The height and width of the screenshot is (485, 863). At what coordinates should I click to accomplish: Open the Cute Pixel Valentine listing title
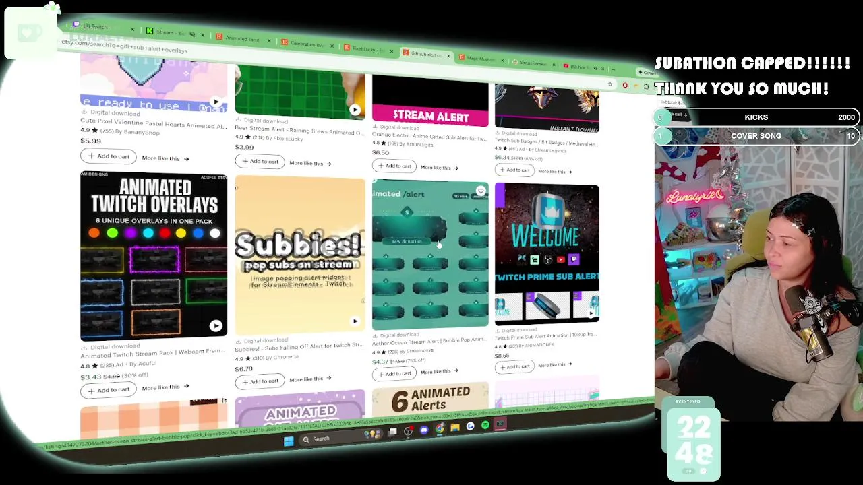click(154, 123)
